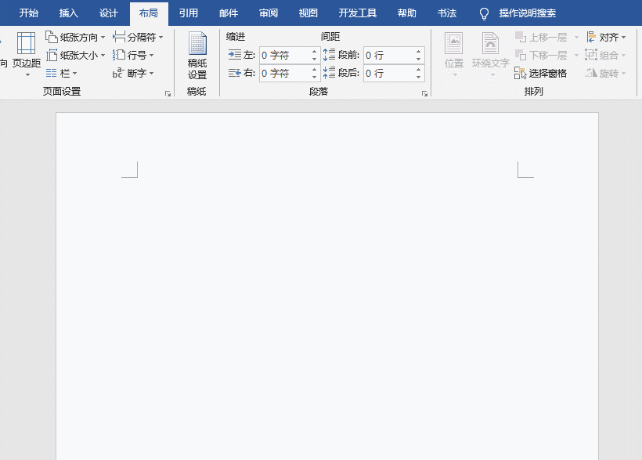Open the 纸张方向 orientation dropdown

pos(75,37)
